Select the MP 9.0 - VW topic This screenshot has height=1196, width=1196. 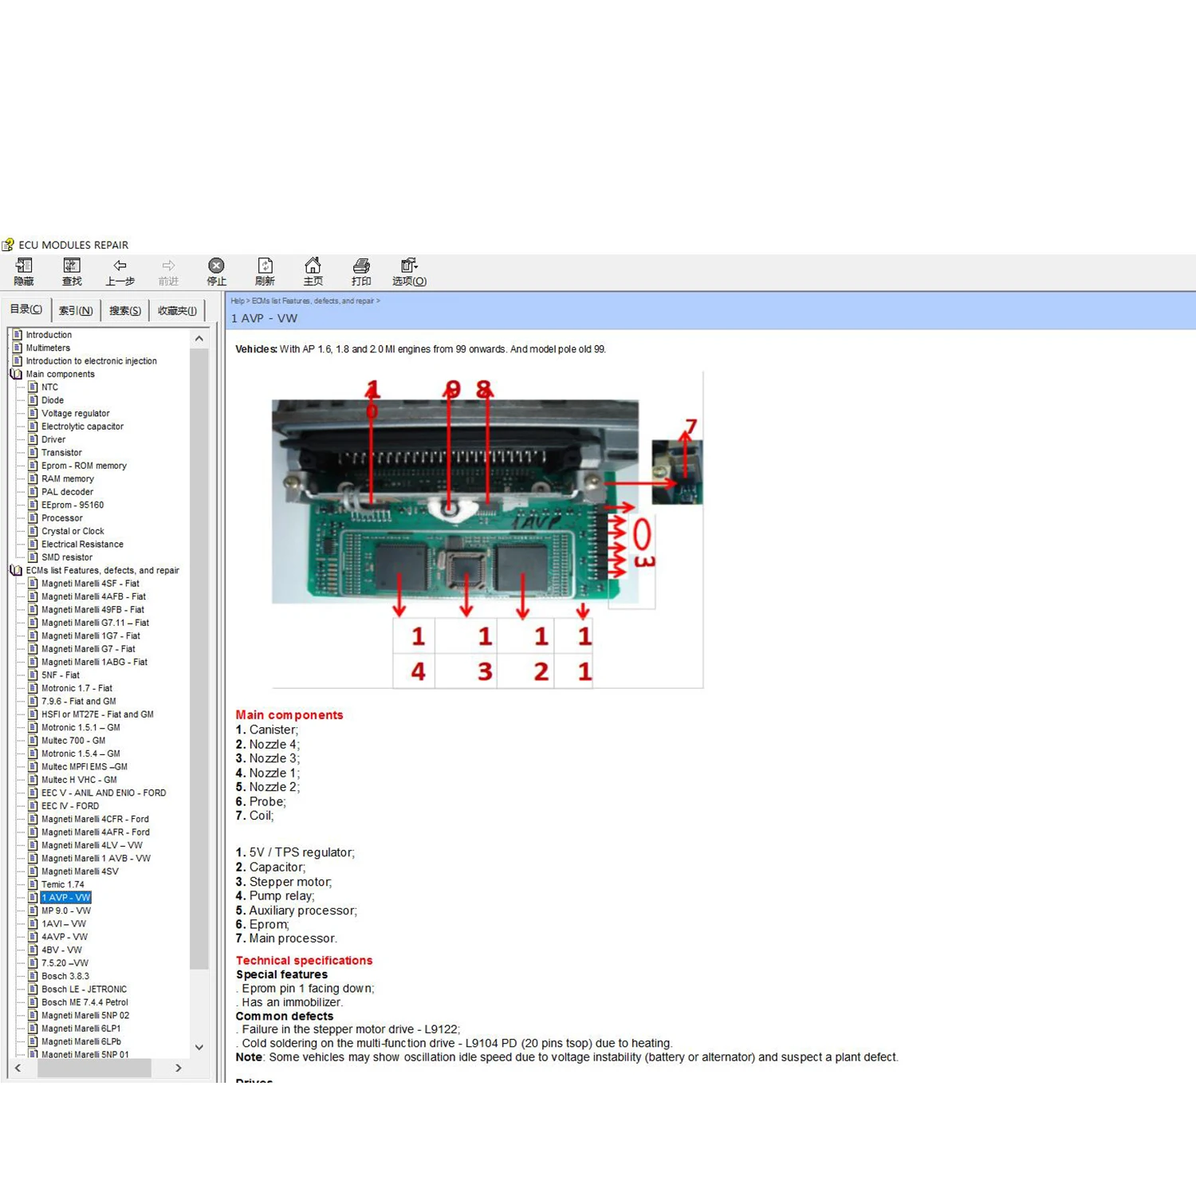pyautogui.click(x=66, y=911)
